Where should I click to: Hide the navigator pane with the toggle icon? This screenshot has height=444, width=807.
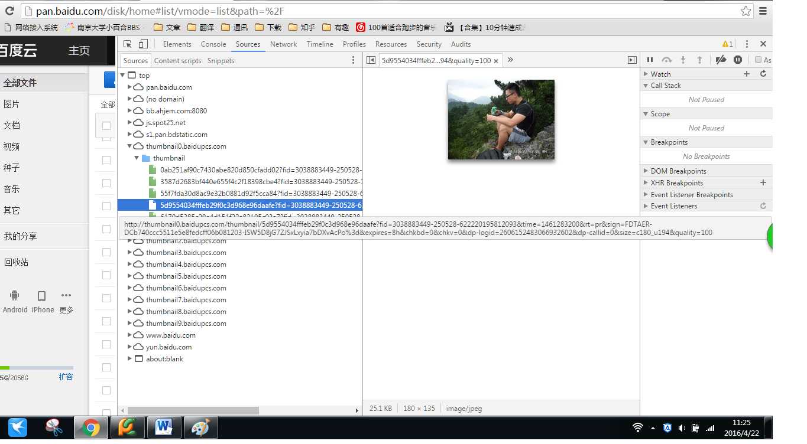point(371,60)
